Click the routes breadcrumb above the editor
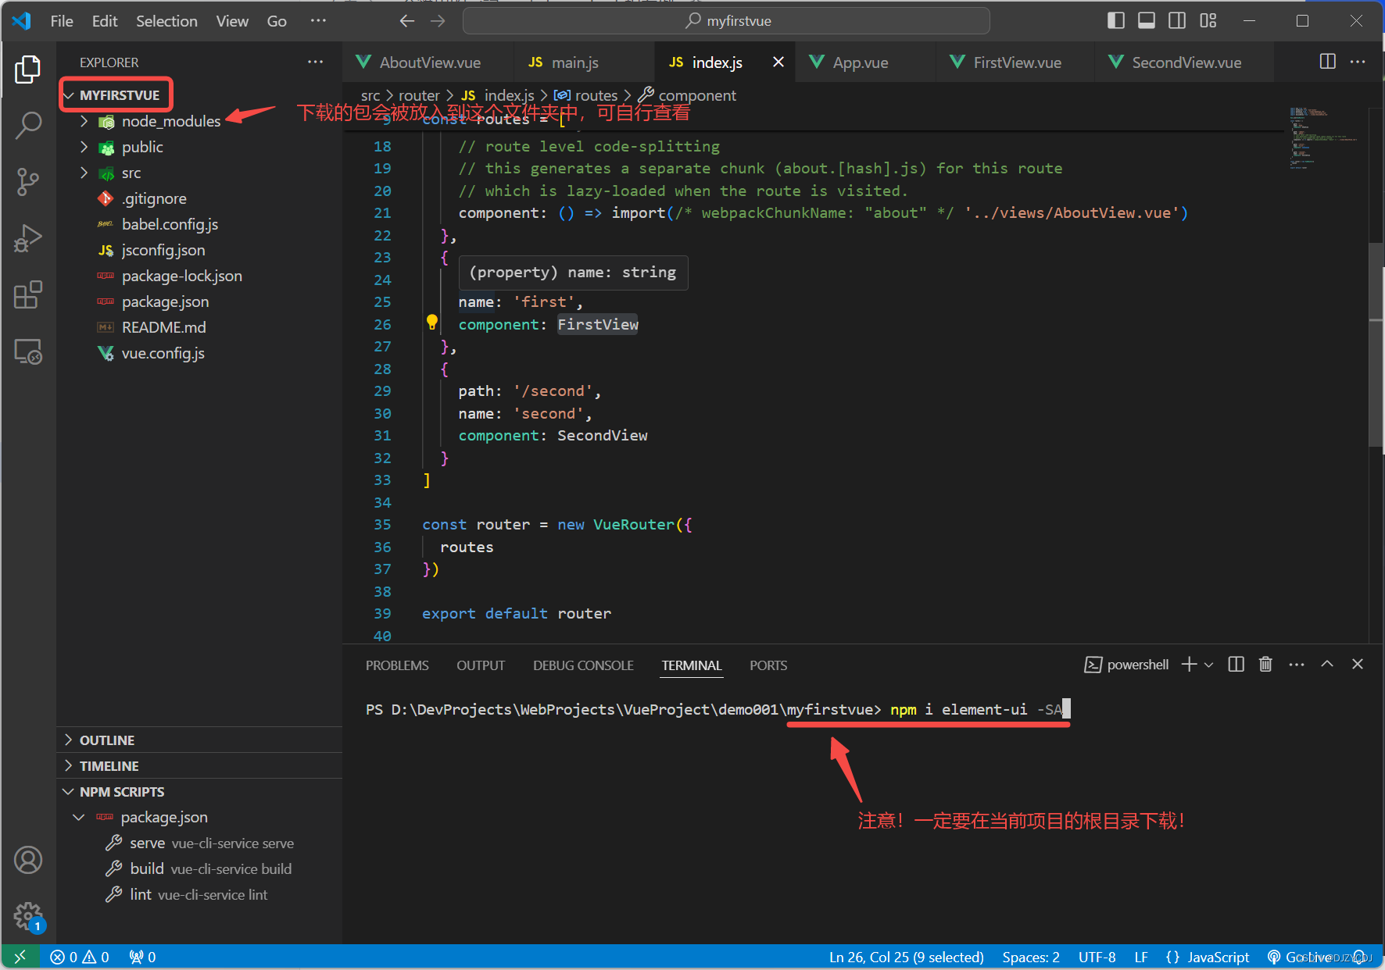Image resolution: width=1385 pixels, height=970 pixels. [596, 95]
